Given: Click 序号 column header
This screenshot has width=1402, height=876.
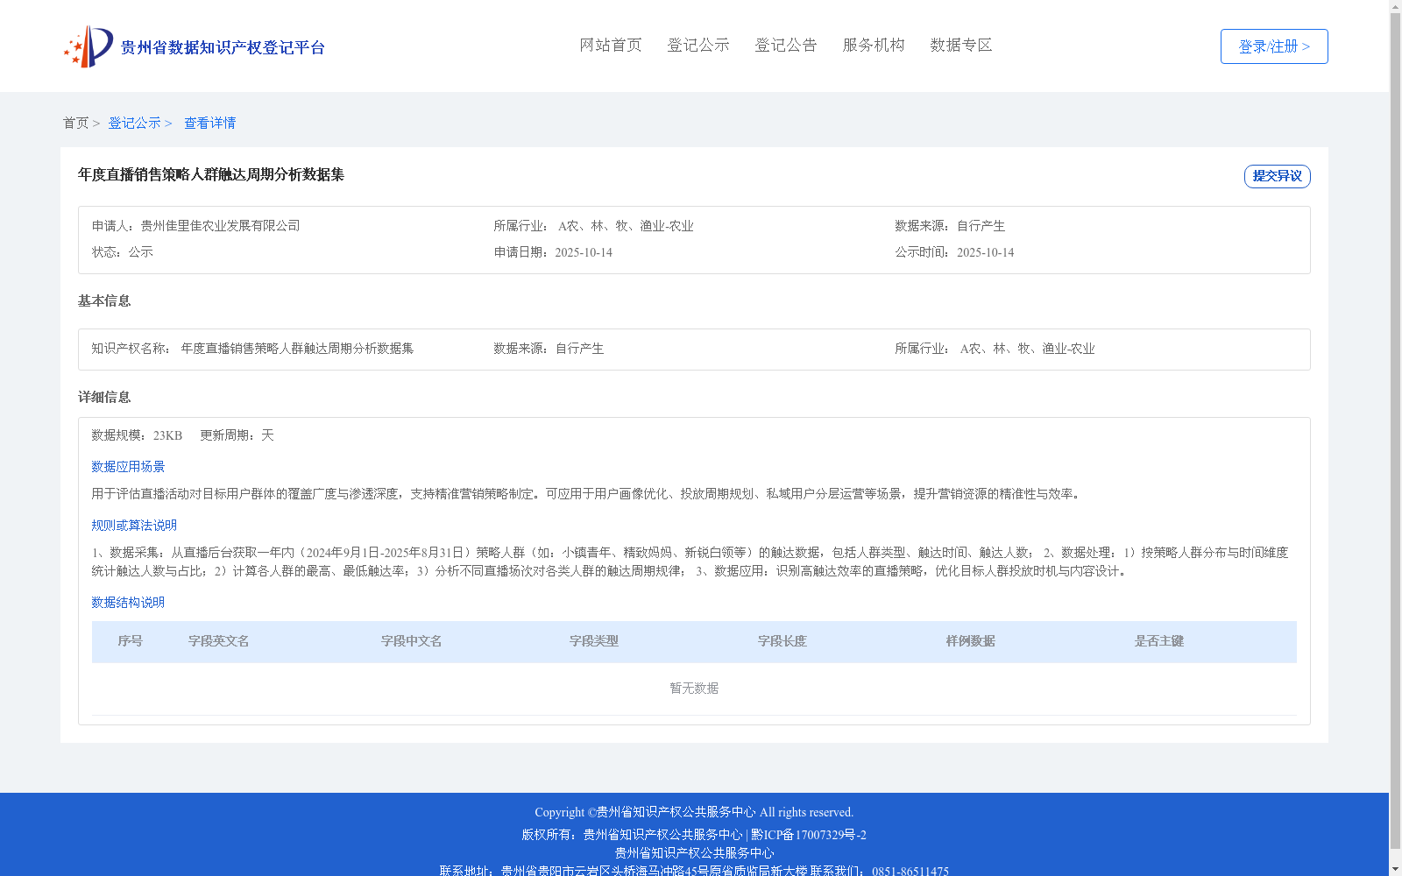Looking at the screenshot, I should pos(130,641).
